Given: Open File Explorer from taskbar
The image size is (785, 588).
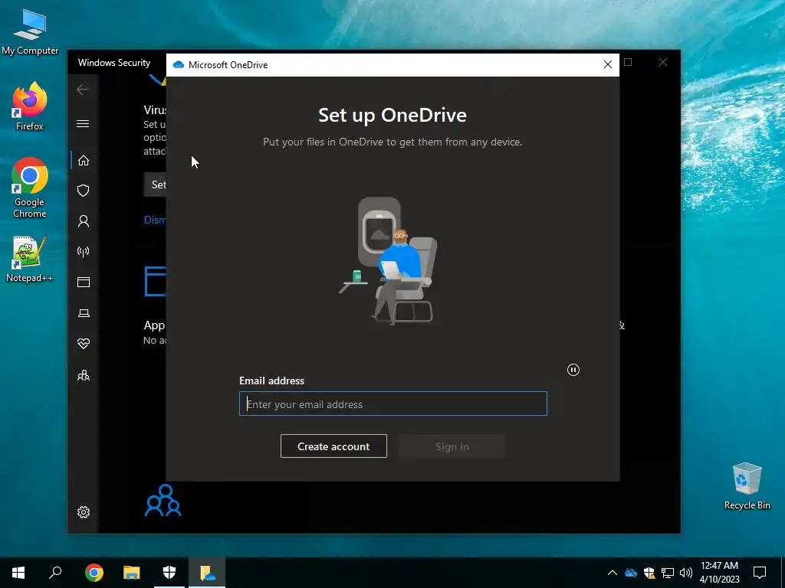Looking at the screenshot, I should pos(132,573).
